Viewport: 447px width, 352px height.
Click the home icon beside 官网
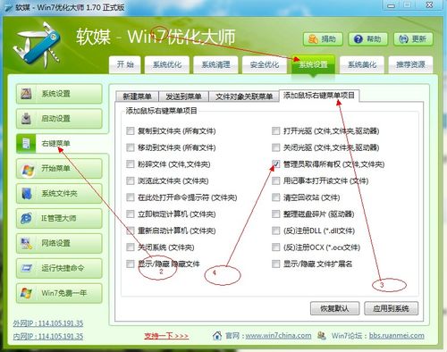(217, 336)
